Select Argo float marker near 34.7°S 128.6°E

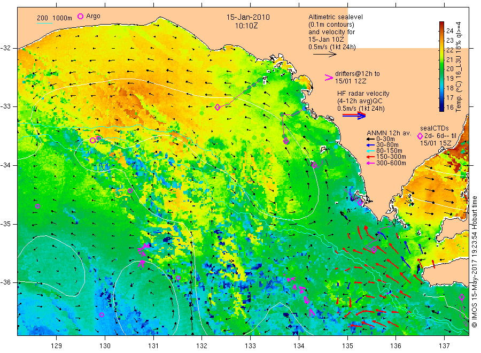[38, 206]
